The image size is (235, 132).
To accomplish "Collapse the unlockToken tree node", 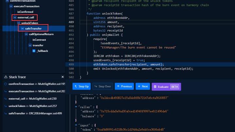I will [18, 23].
